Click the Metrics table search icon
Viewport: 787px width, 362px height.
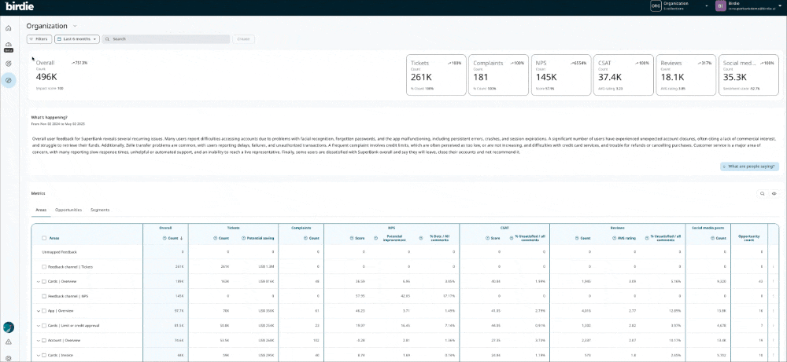coord(762,193)
